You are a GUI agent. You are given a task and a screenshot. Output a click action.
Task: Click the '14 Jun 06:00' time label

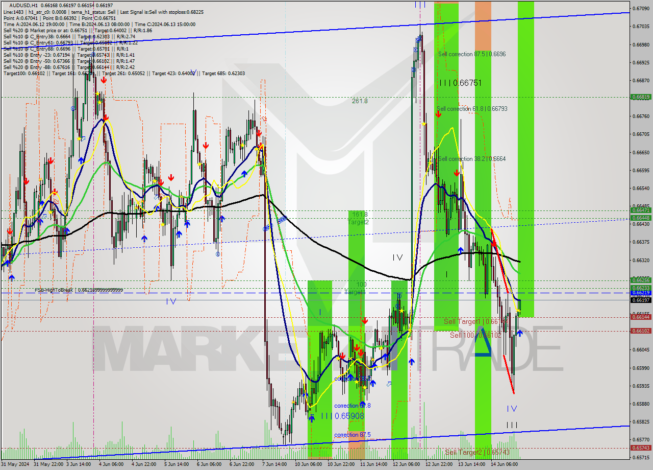[x=505, y=464]
